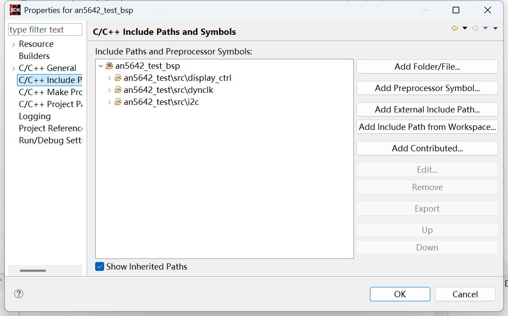Click the display_ctrl include folder icon

click(118, 78)
